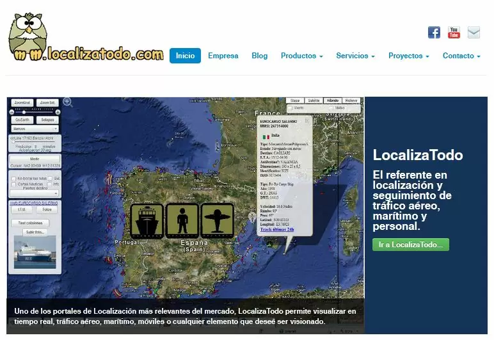
Task: Click the Test colisiones button
Action: tap(30, 223)
